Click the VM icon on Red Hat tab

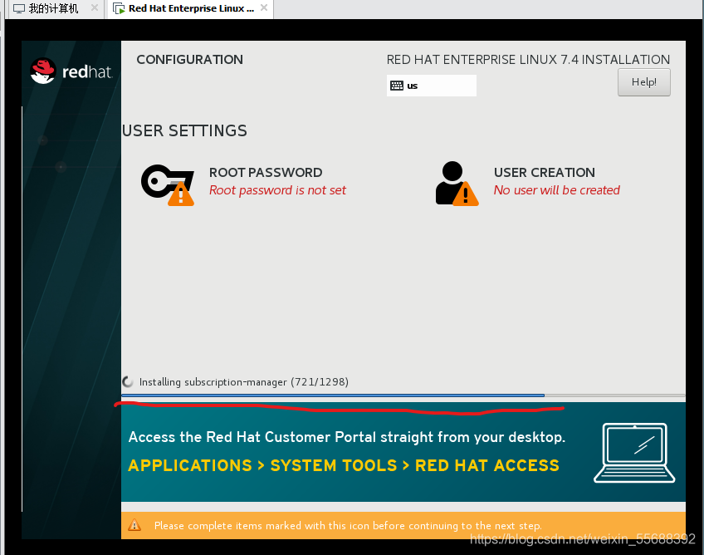pos(119,8)
